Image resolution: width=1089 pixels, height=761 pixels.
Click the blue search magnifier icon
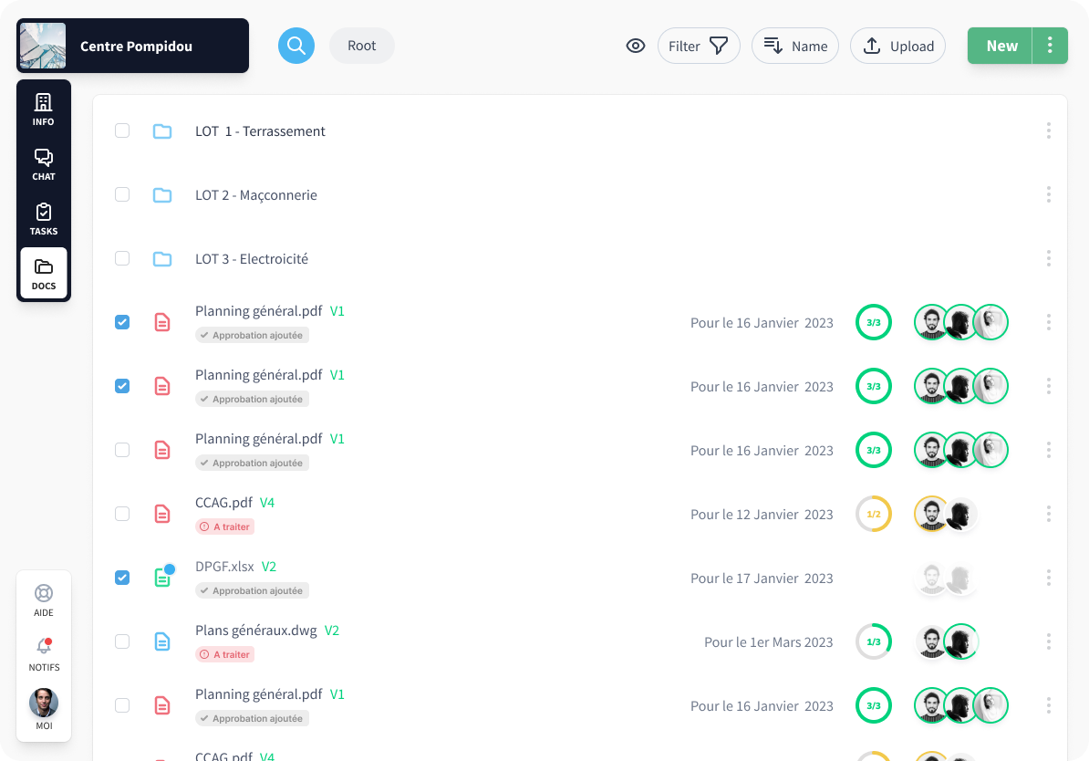(296, 46)
